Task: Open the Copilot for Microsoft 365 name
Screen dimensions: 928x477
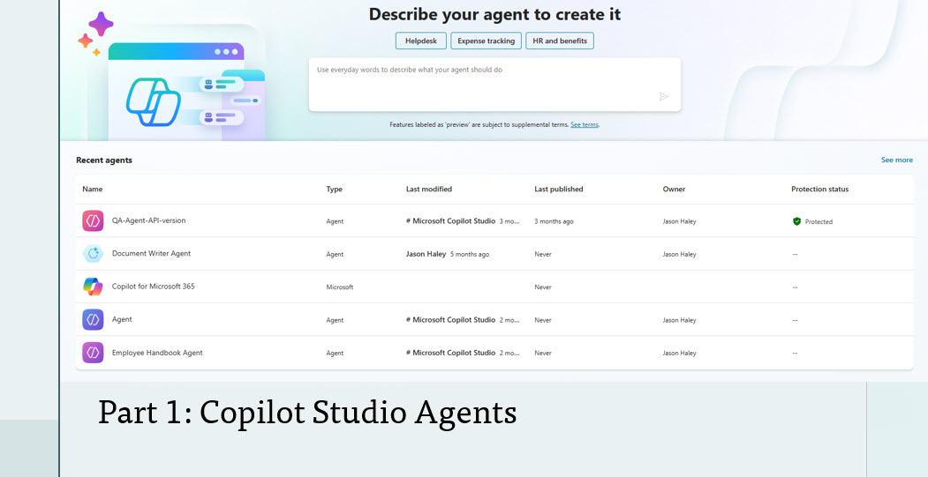Action: 154,286
